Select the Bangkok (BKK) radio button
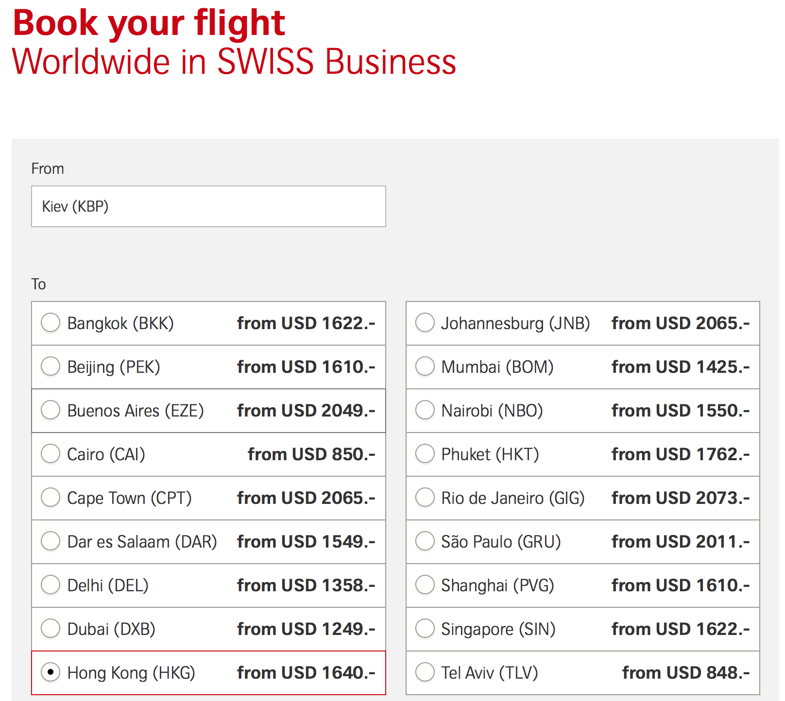Screen dimensions: 785x701 click(51, 323)
